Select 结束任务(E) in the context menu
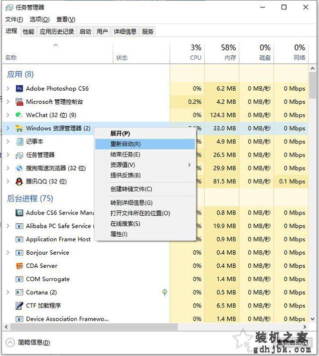The height and width of the screenshot is (356, 319). coord(145,155)
